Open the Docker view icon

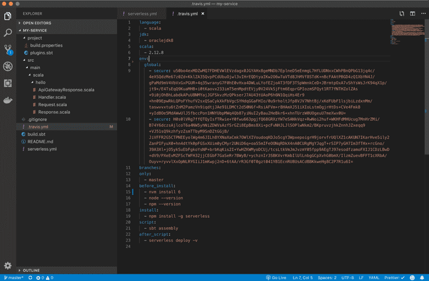tap(7, 100)
